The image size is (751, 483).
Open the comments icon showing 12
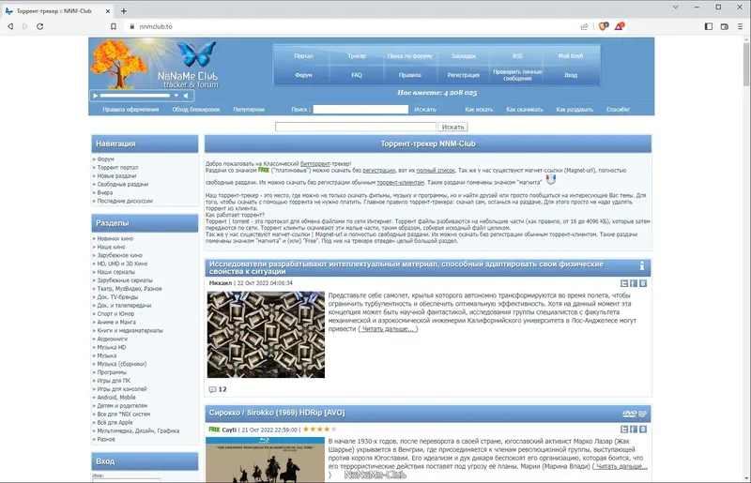(x=213, y=389)
